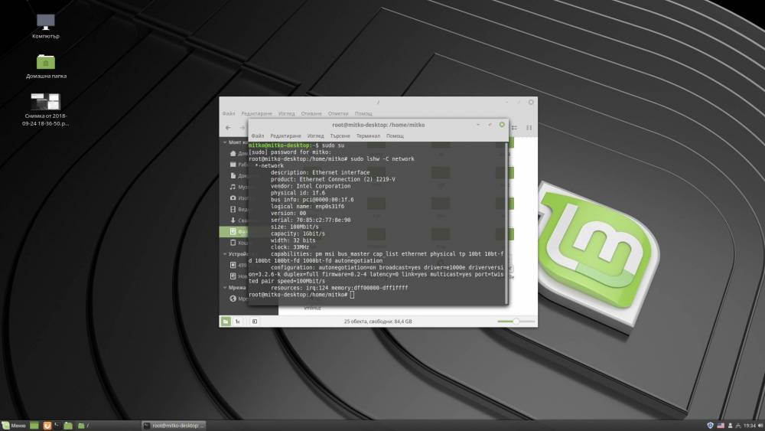Click the terminal vertical scrollbar
Image resolution: width=765 pixels, height=431 pixels.
pos(506,223)
